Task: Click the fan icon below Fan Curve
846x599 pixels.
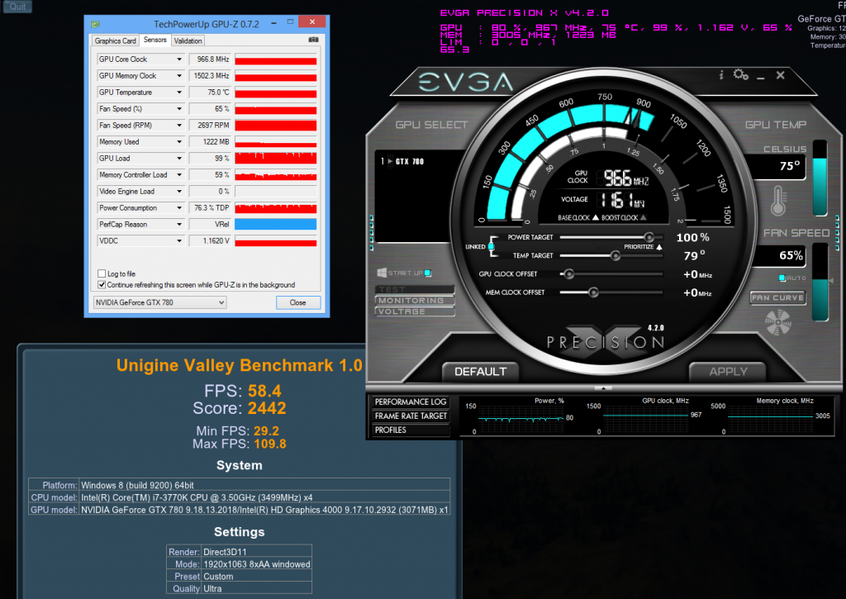Action: click(779, 321)
